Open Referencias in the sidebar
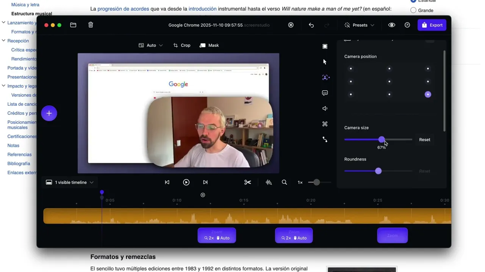 coord(19,155)
